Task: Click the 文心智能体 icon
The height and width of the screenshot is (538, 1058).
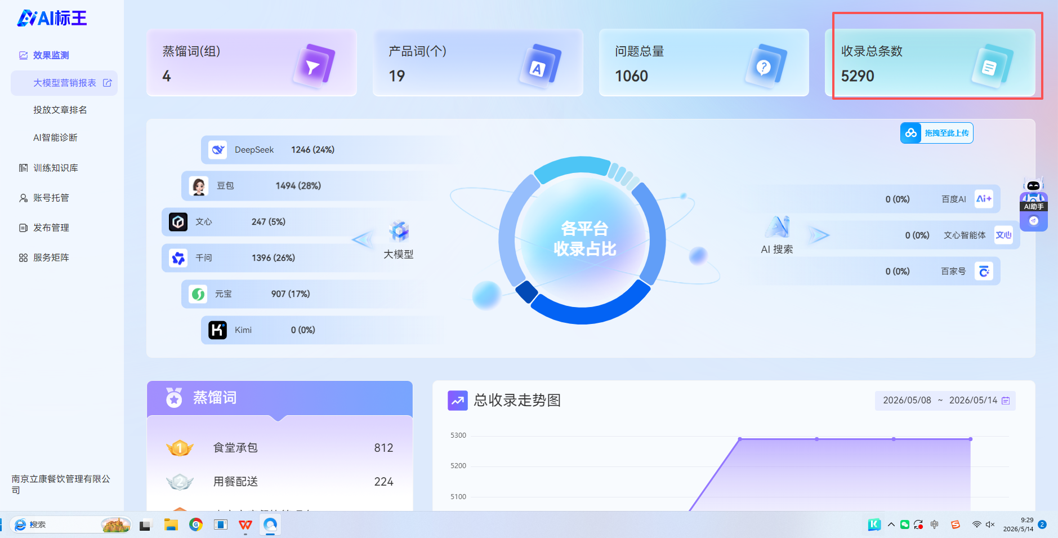Action: coord(1003,235)
